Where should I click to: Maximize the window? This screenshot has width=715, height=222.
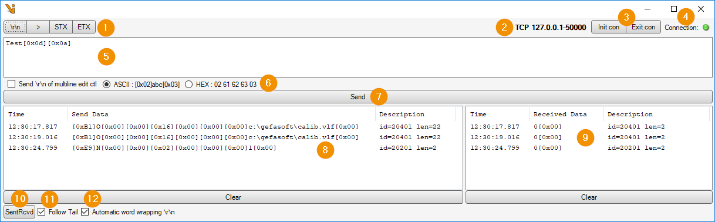coord(674,9)
